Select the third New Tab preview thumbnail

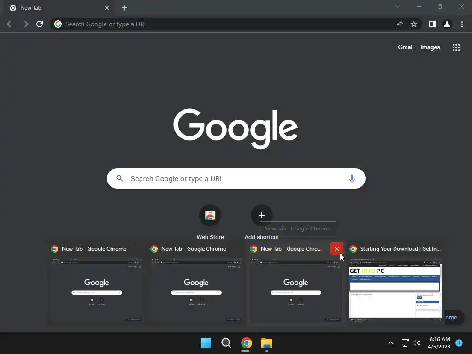pos(295,289)
